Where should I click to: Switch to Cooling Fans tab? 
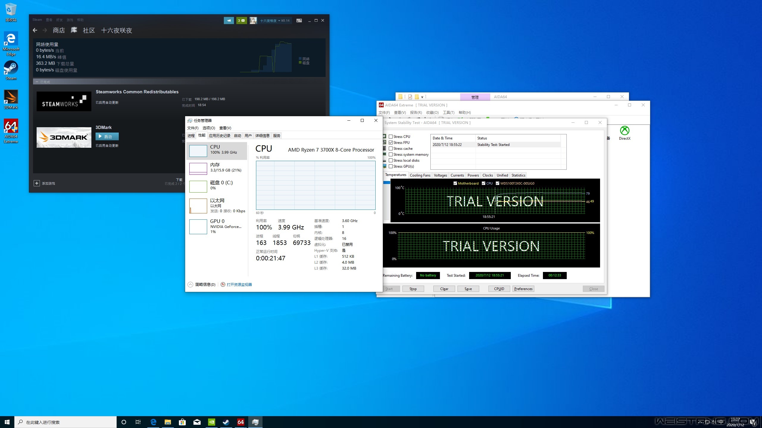click(x=420, y=175)
